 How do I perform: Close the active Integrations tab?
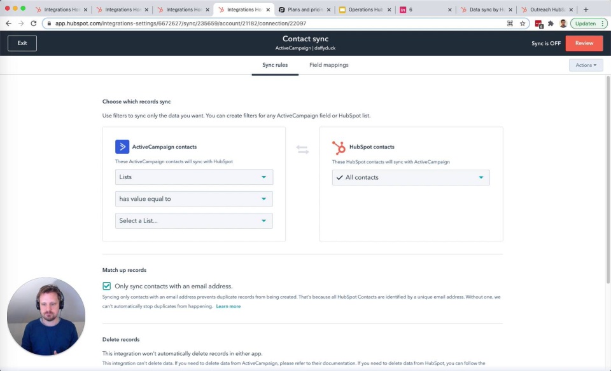click(x=268, y=10)
